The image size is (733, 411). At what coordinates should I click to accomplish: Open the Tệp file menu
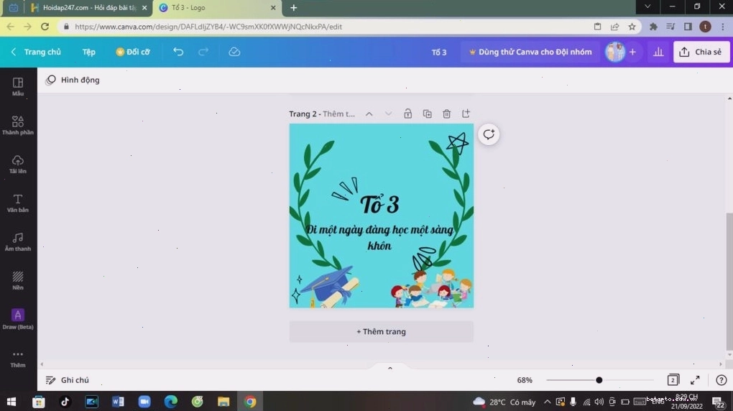[89, 52]
